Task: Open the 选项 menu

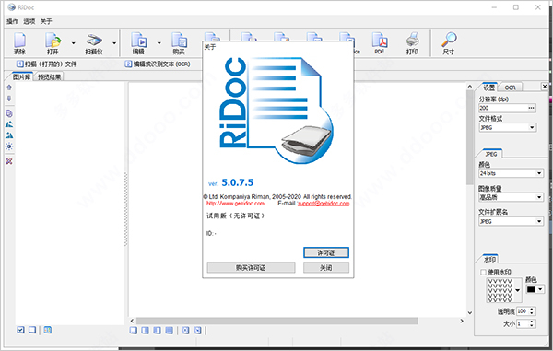Action: [29, 21]
